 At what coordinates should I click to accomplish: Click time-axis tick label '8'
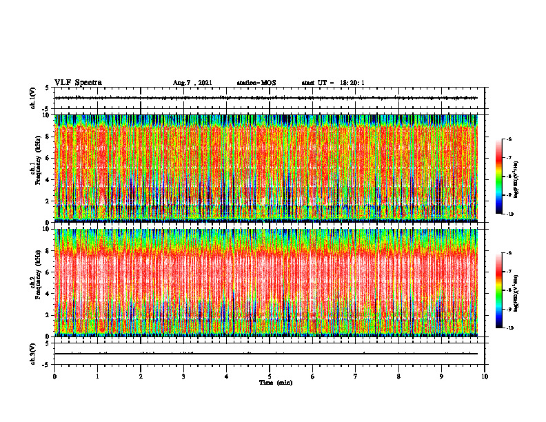point(398,376)
